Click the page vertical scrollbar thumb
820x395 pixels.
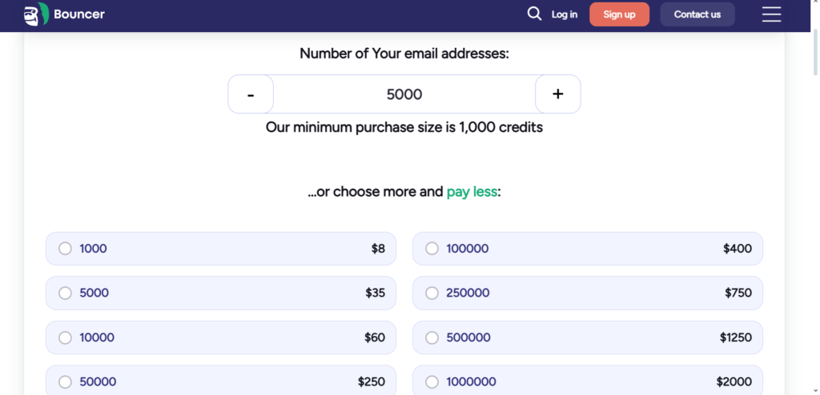[x=815, y=52]
